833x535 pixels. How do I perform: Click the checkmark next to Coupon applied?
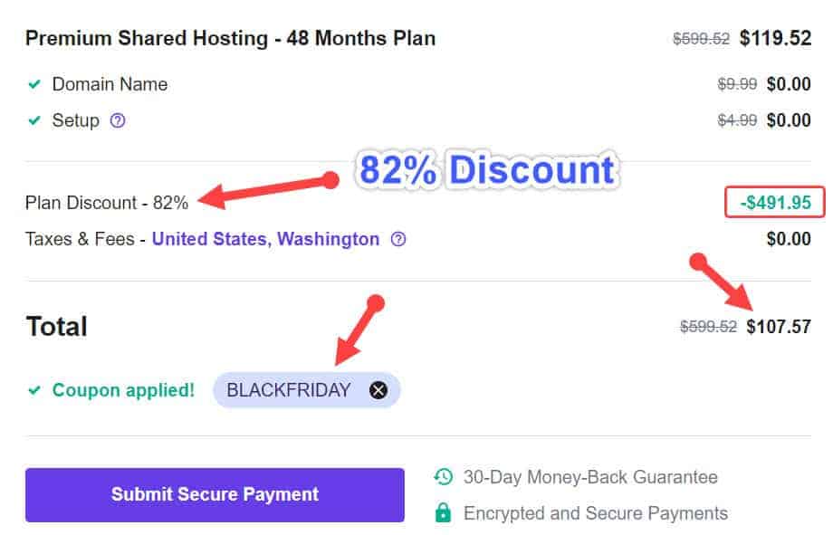(x=34, y=391)
